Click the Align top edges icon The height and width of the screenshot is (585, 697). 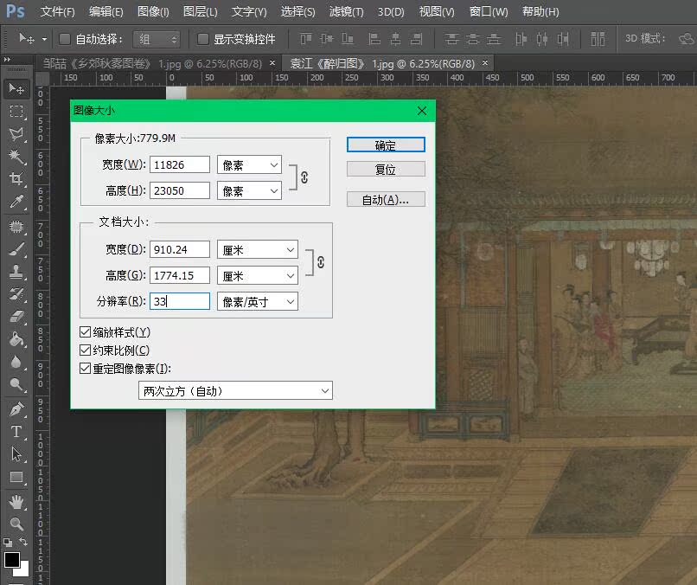[306, 39]
